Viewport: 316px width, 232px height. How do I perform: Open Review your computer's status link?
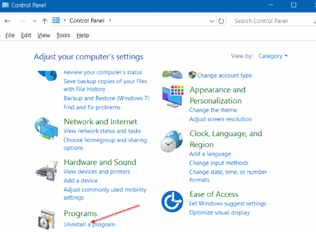click(103, 72)
